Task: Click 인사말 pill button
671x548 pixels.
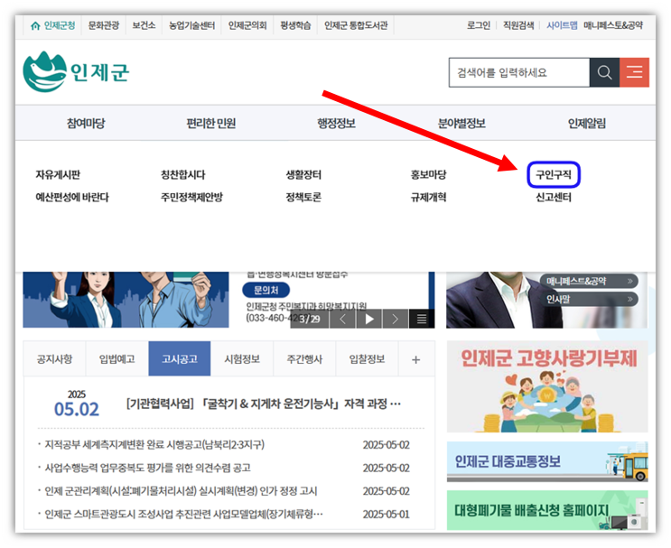Action: click(x=589, y=299)
